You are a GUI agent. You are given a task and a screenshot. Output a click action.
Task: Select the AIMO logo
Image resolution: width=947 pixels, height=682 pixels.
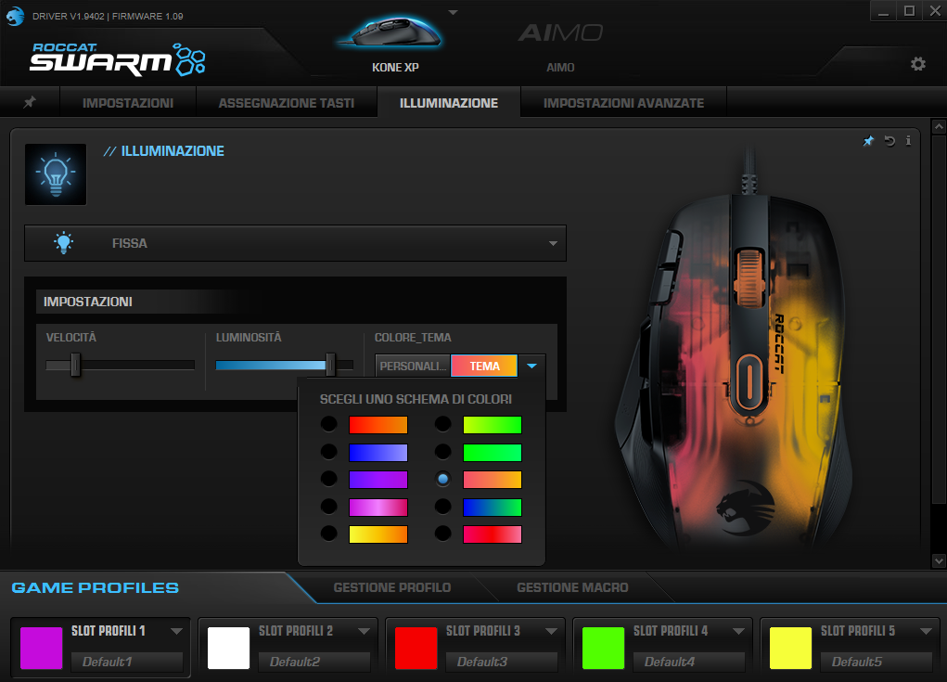[x=560, y=32]
